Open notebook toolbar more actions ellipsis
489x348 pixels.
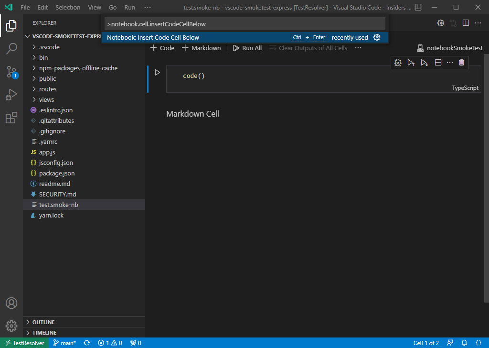coord(358,48)
